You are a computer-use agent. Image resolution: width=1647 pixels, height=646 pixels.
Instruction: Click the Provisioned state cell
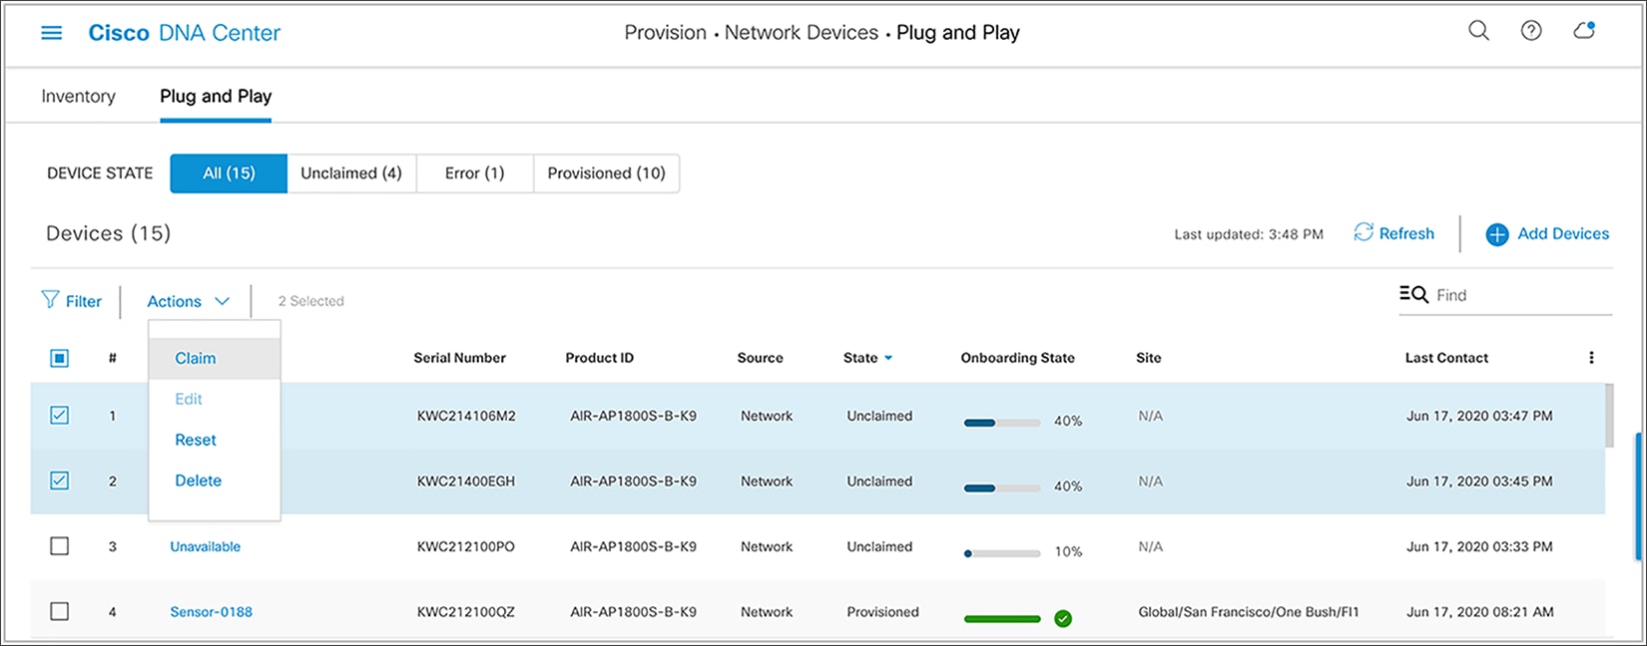click(883, 612)
